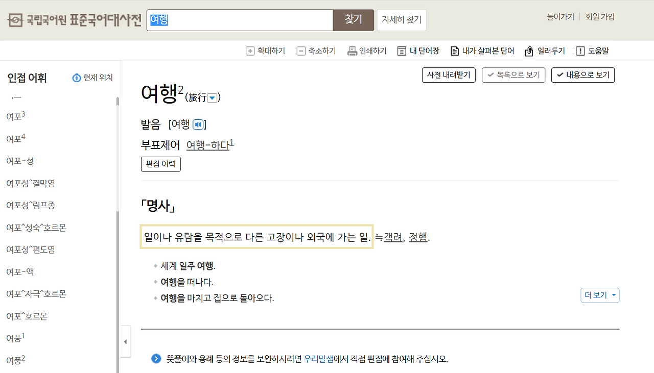The height and width of the screenshot is (373, 654).
Task: Open the 인쇄하기 print function
Action: tap(352, 51)
